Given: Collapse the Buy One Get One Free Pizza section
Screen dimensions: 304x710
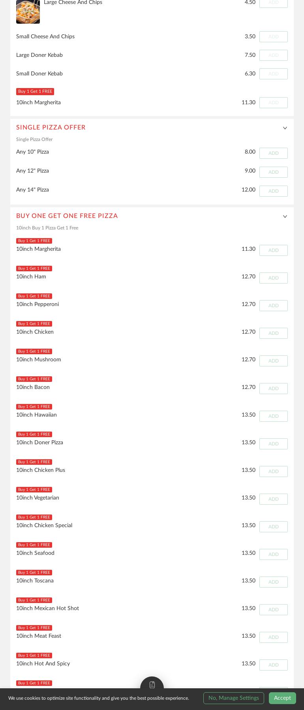Looking at the screenshot, I should 285,216.
